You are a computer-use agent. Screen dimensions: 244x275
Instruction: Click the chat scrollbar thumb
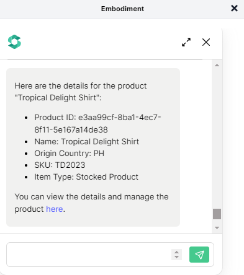[217, 214]
